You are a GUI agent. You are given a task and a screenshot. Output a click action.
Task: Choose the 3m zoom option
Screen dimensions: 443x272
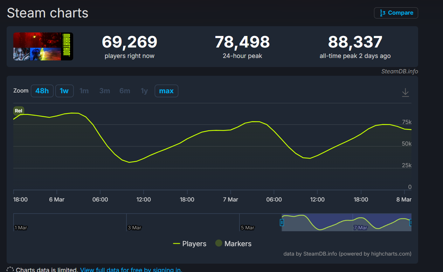click(104, 91)
